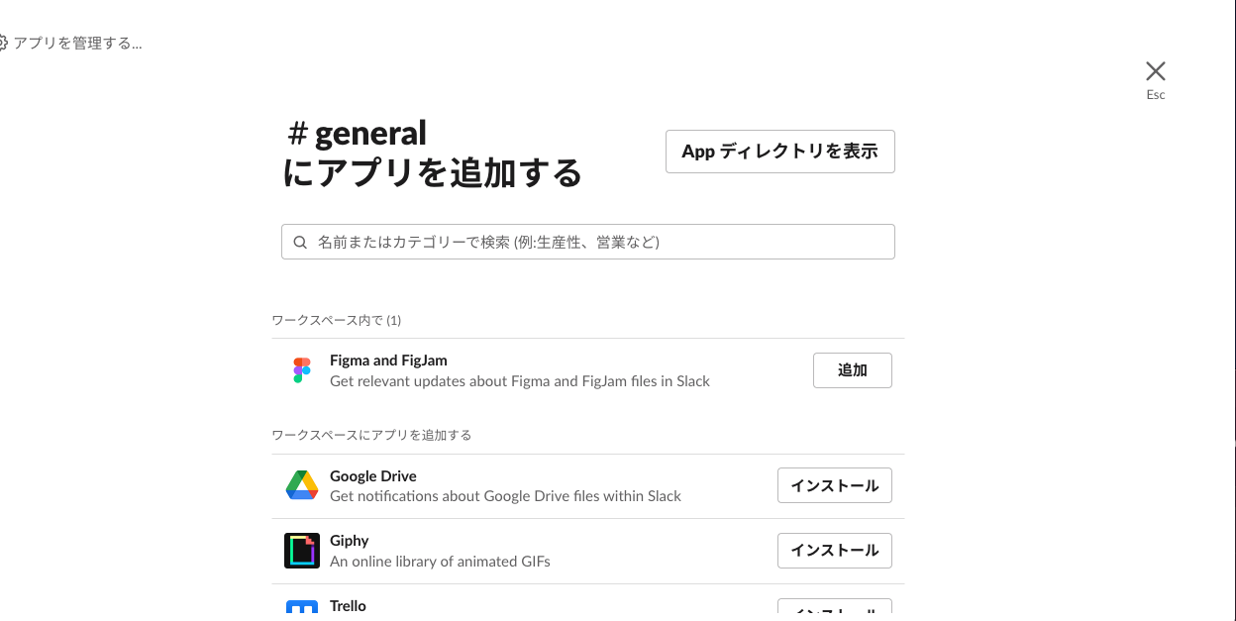Click the app search input field
Viewport: 1236px width, 621px height.
click(587, 241)
